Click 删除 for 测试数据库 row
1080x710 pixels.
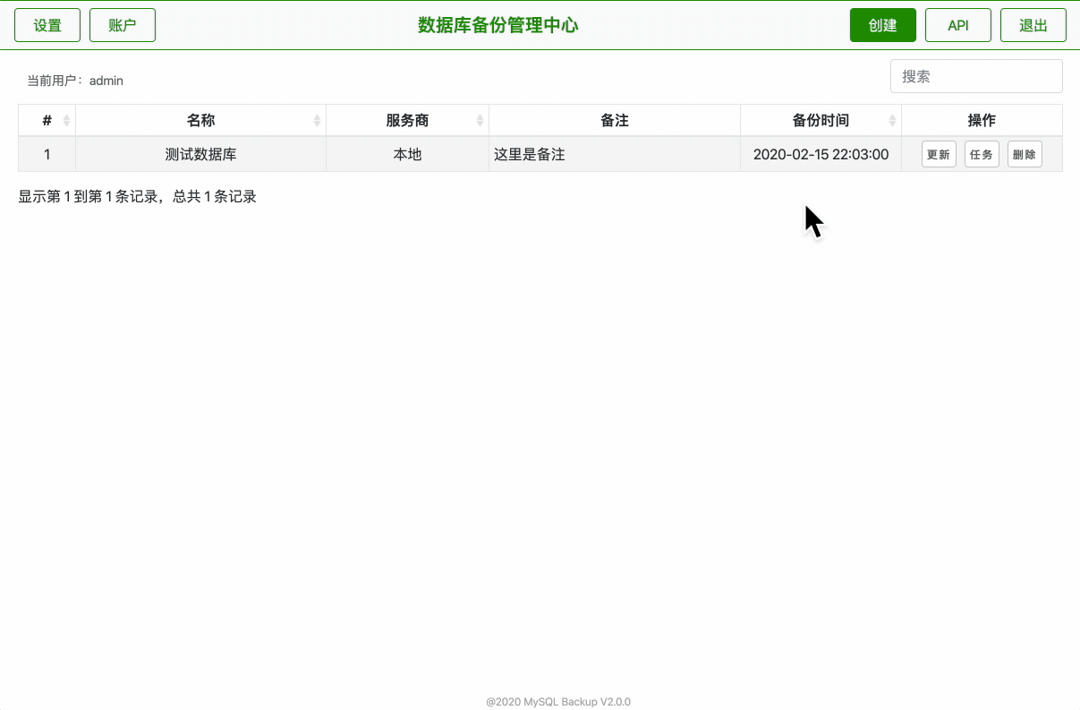coord(1025,154)
